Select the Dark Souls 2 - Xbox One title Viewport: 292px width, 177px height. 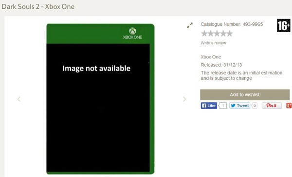click(38, 7)
